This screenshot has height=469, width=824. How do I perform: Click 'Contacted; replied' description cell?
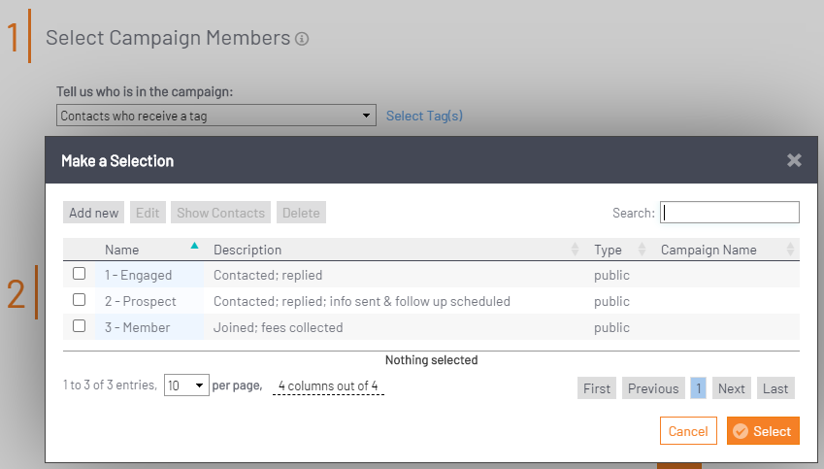[268, 275]
